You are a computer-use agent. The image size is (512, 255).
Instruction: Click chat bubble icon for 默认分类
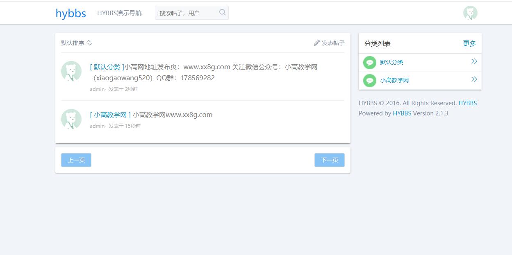click(370, 62)
